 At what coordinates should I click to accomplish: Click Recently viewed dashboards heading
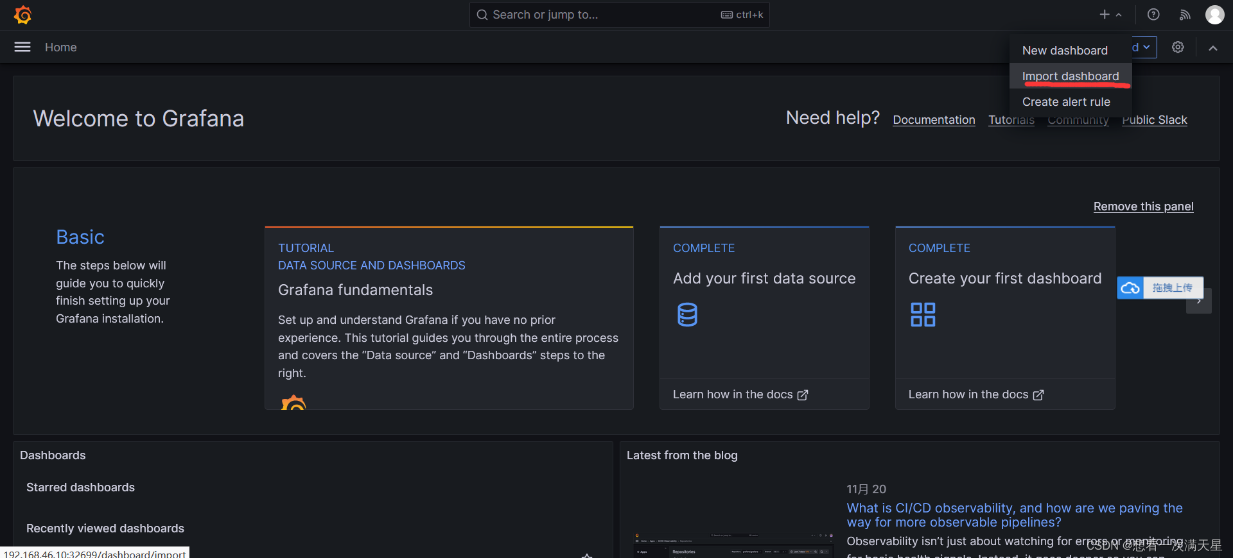pyautogui.click(x=105, y=528)
